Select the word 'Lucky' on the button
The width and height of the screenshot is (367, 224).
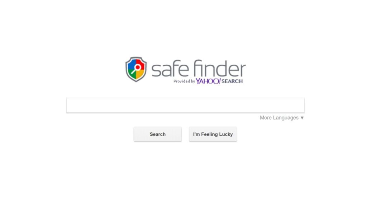226,134
